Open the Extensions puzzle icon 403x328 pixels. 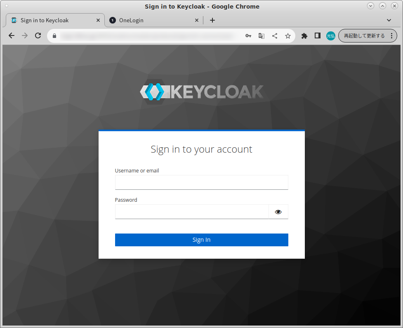pyautogui.click(x=304, y=36)
